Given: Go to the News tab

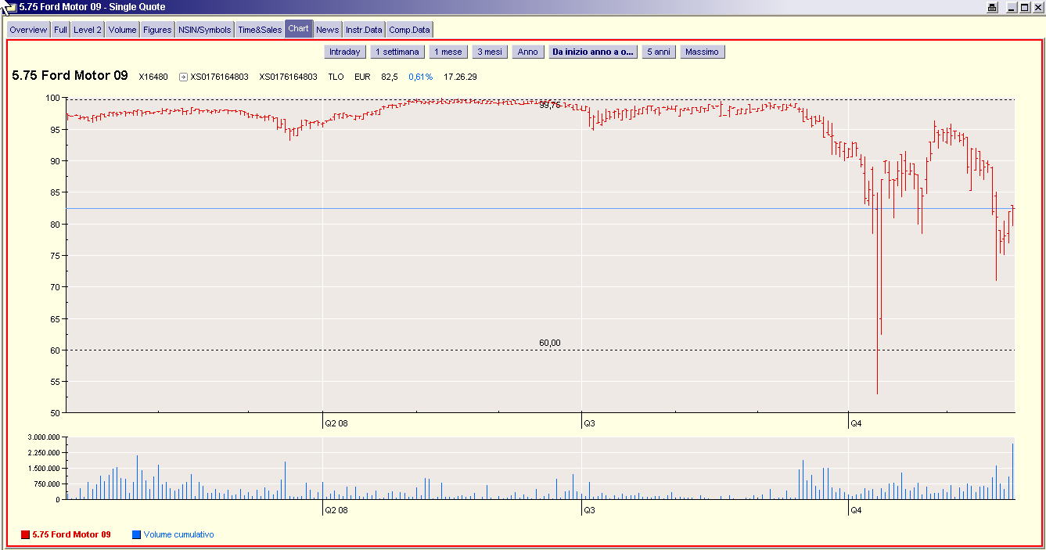Looking at the screenshot, I should click(x=327, y=30).
